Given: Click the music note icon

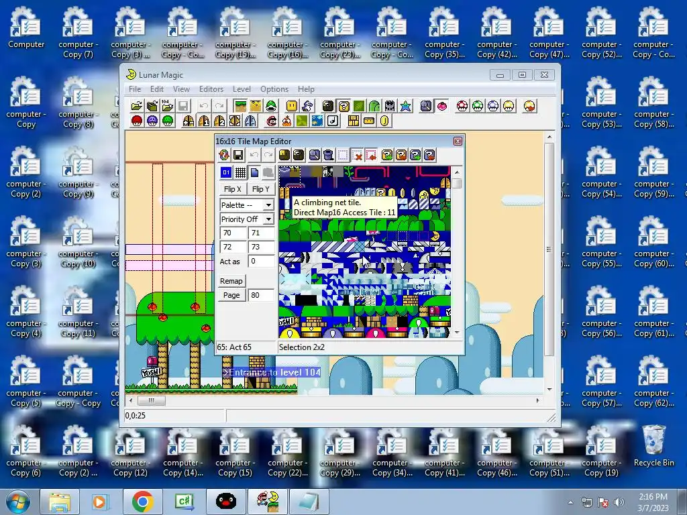Looking at the screenshot, I should coord(333,121).
